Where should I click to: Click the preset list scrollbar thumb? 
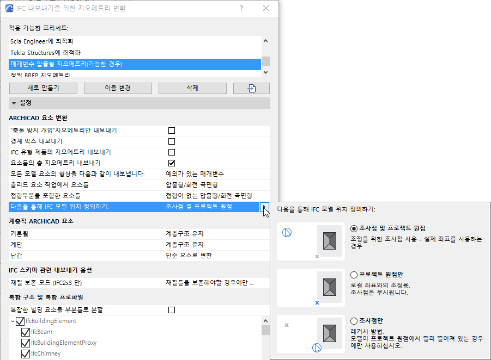click(265, 61)
